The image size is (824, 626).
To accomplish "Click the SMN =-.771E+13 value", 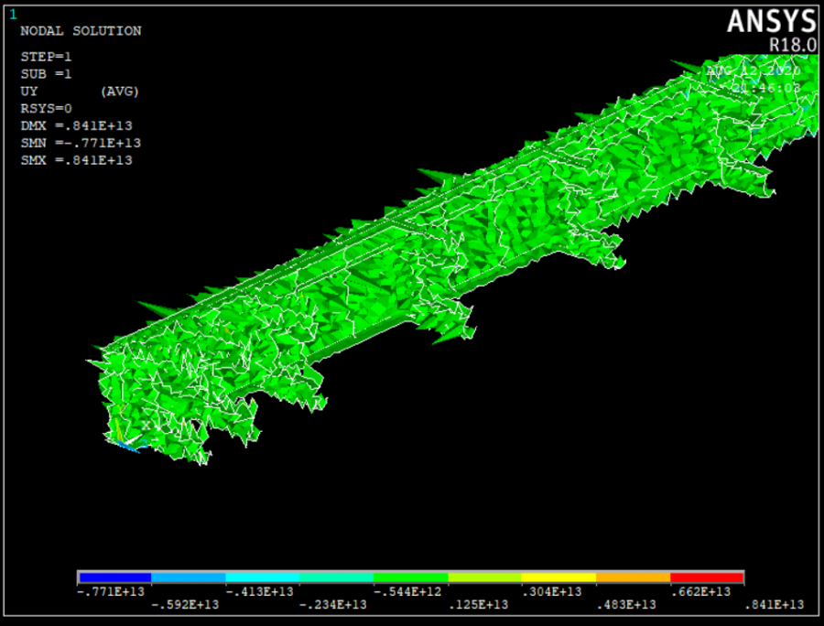I will click(x=80, y=144).
